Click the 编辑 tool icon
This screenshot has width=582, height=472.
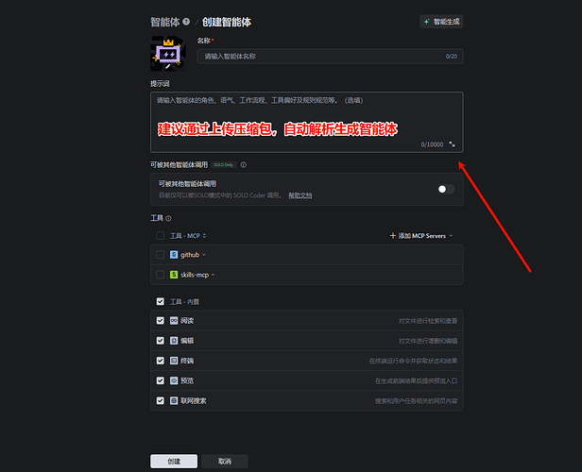click(x=174, y=341)
